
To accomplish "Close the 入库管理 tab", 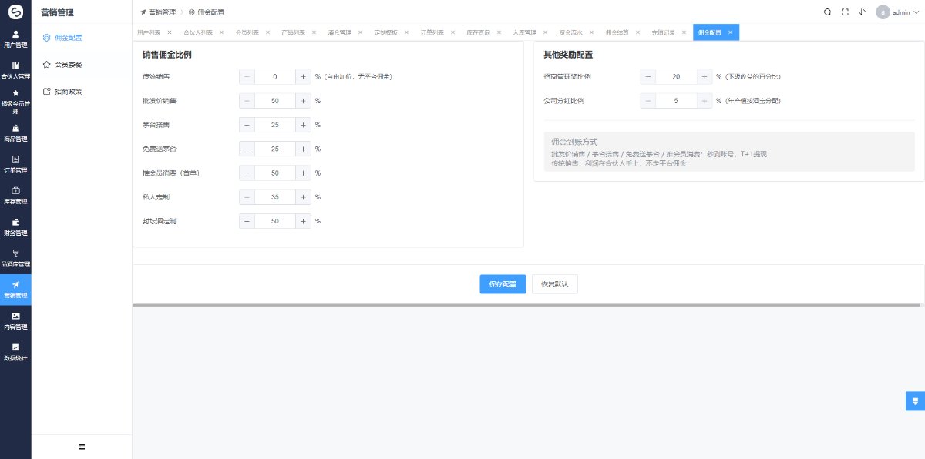I will coord(547,32).
